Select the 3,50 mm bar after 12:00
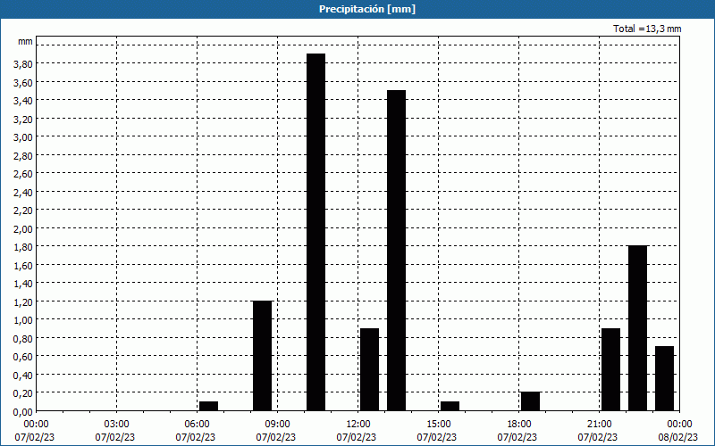 396,251
